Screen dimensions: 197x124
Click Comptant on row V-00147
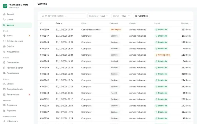(x=86, y=49)
